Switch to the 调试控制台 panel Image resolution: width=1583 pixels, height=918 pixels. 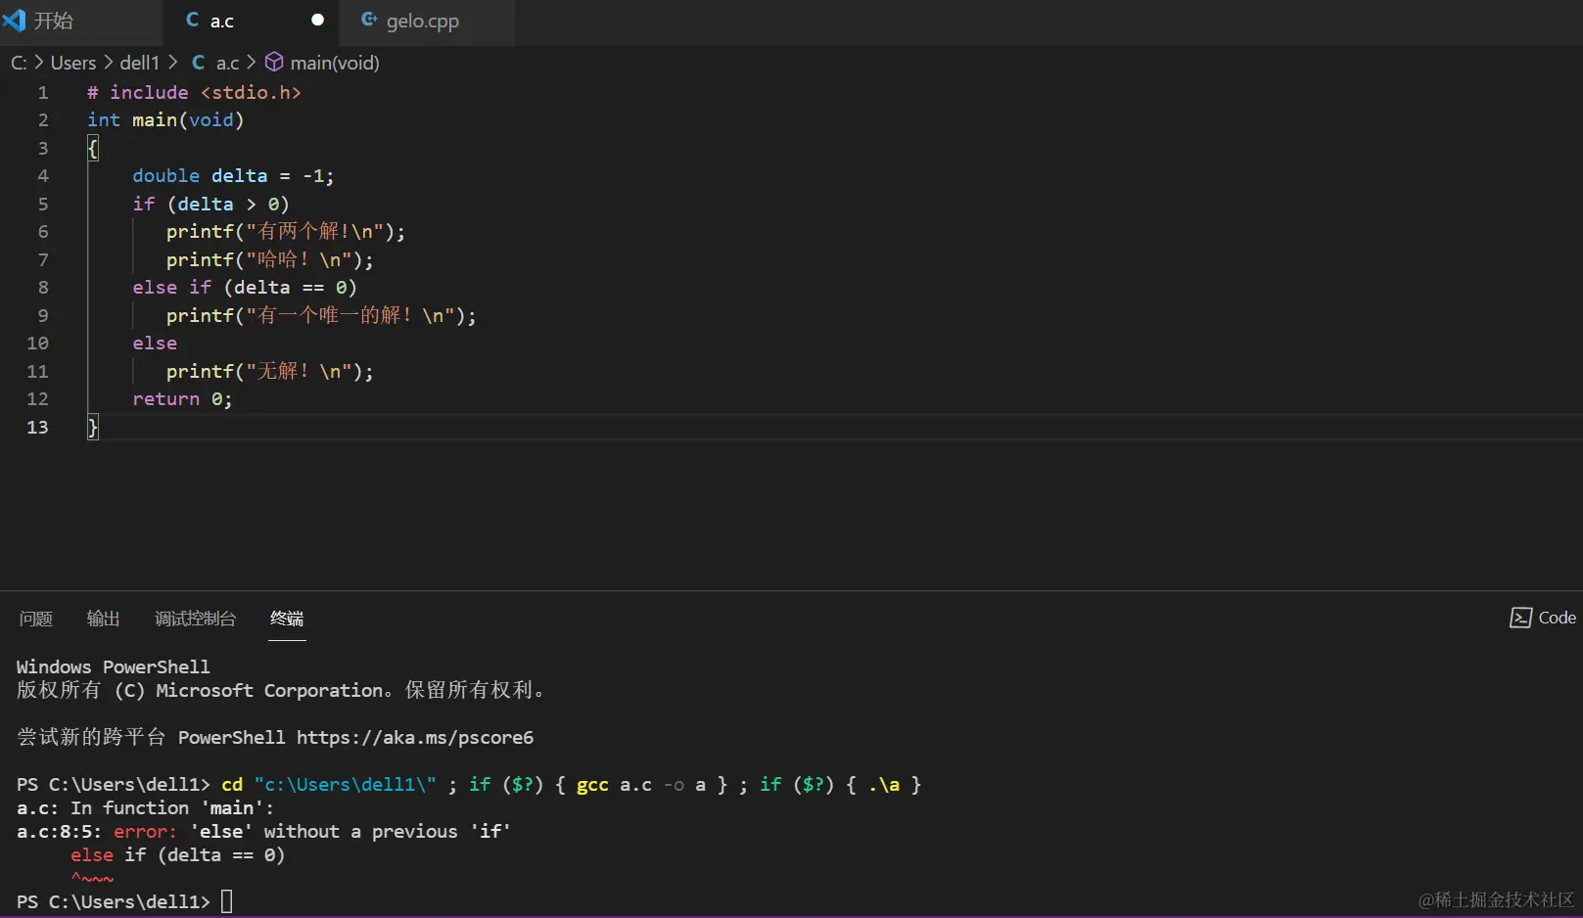195,619
